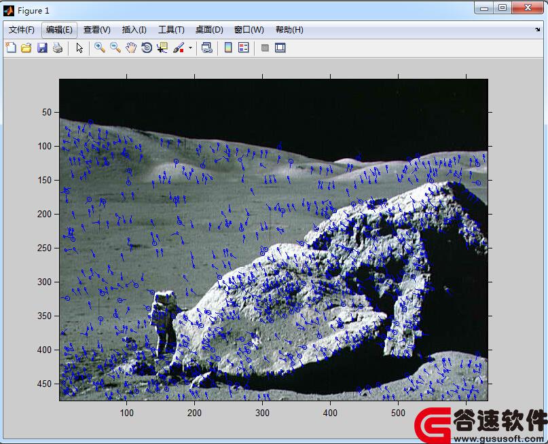Click the dock figure arrow in the menu bar
This screenshot has height=444, width=548.
[538, 30]
